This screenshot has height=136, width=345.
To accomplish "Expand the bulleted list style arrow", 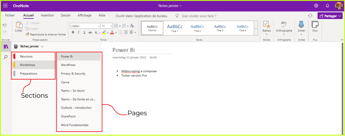I will coord(120,26).
